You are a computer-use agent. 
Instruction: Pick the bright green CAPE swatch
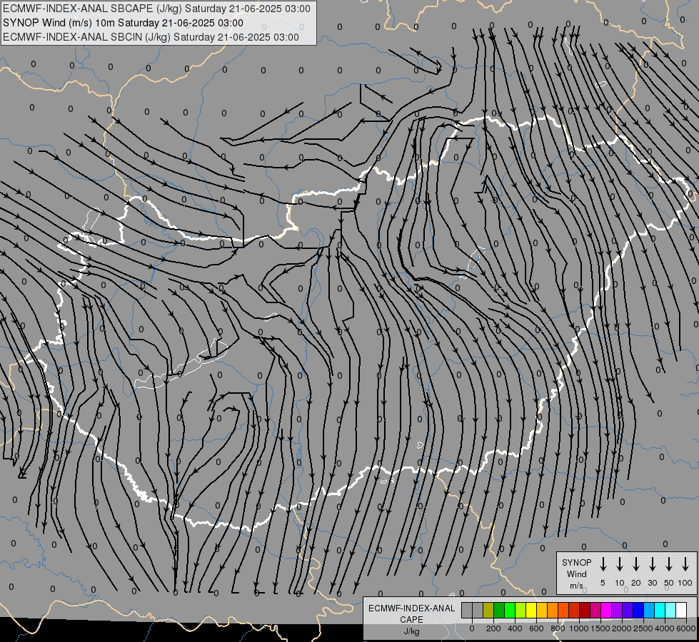coord(510,611)
